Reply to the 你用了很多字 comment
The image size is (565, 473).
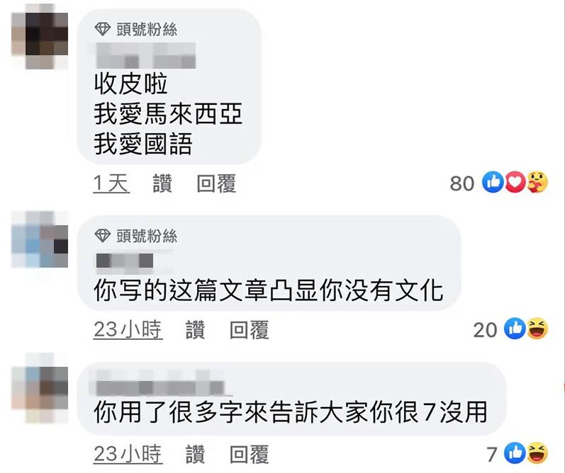click(x=249, y=454)
